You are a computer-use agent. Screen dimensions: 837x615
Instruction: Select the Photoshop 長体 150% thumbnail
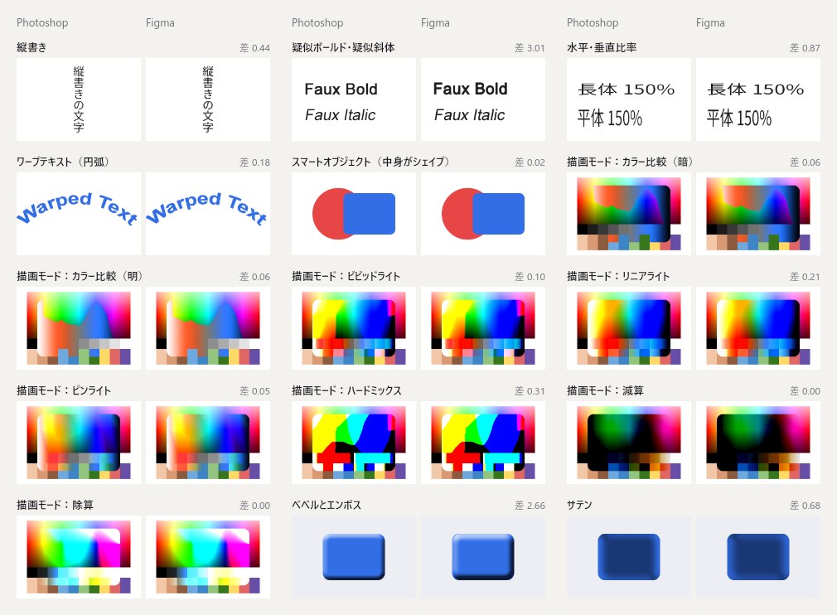pyautogui.click(x=629, y=99)
